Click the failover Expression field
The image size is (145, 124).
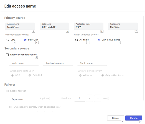tap(24, 99)
